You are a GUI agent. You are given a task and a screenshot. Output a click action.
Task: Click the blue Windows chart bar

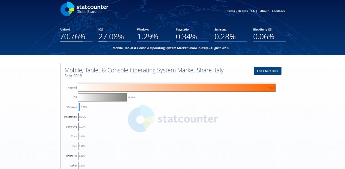[x=79, y=107]
